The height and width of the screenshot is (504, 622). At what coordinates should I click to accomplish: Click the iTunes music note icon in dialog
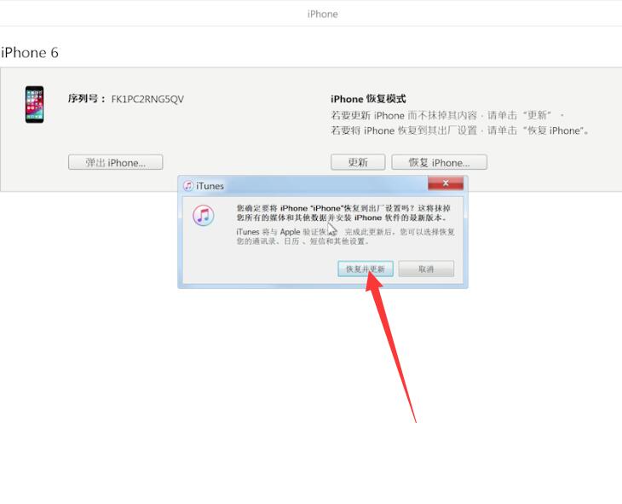tap(204, 216)
